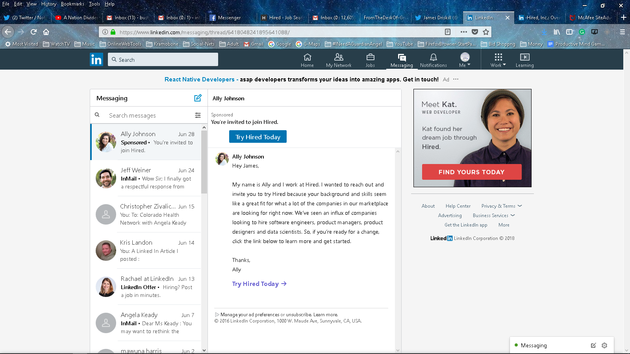Click Find Yours Today ad button
Screen dimensions: 630x354
[472, 172]
